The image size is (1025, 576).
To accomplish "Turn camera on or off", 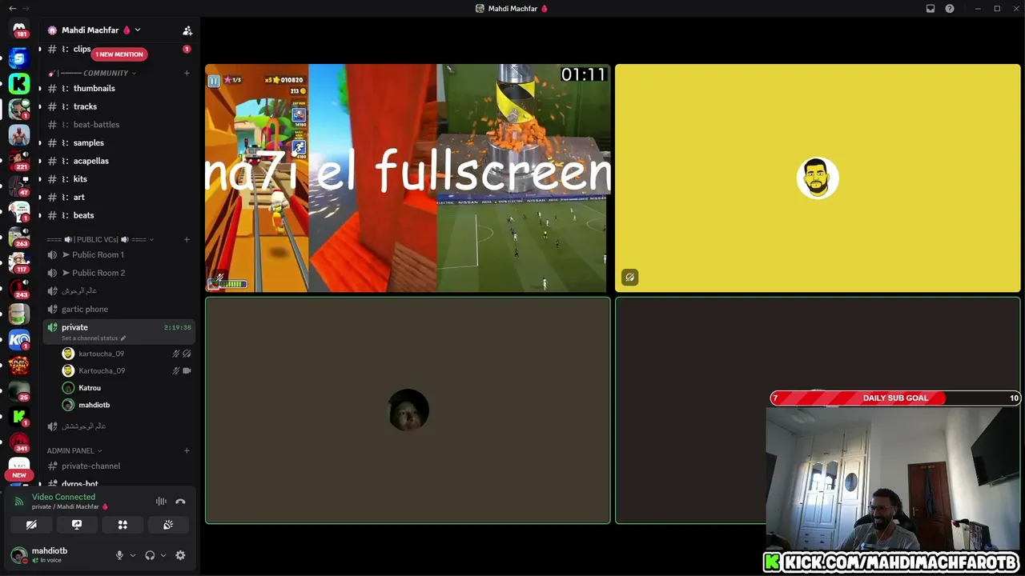I will pos(31,525).
